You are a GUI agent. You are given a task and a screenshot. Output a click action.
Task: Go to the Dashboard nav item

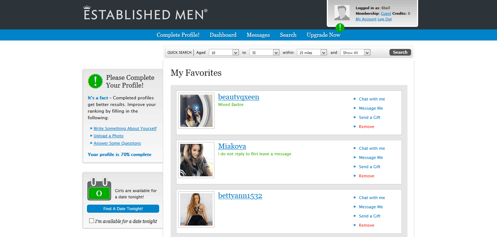click(x=223, y=35)
